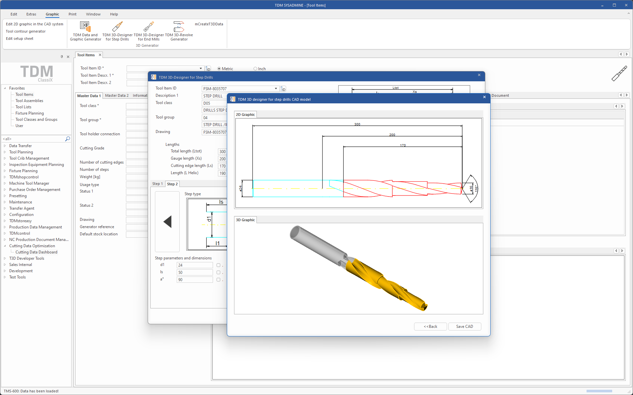Click Edit setup sheet

pos(19,39)
